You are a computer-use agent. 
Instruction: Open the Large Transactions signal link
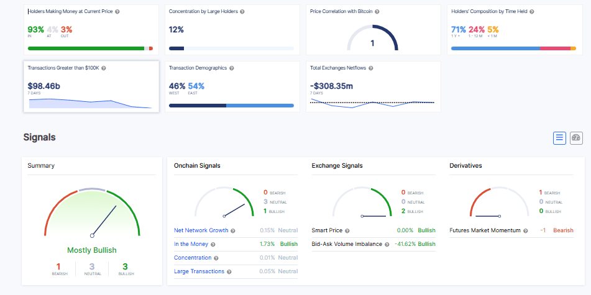199,271
